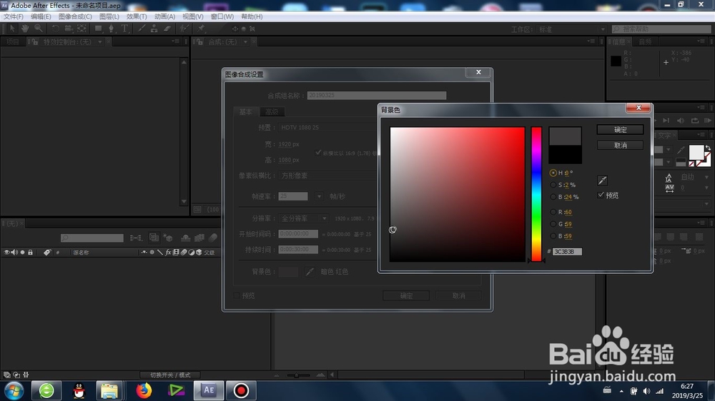
Task: Open the resolution dropdown in composition settings
Action: coord(303,218)
